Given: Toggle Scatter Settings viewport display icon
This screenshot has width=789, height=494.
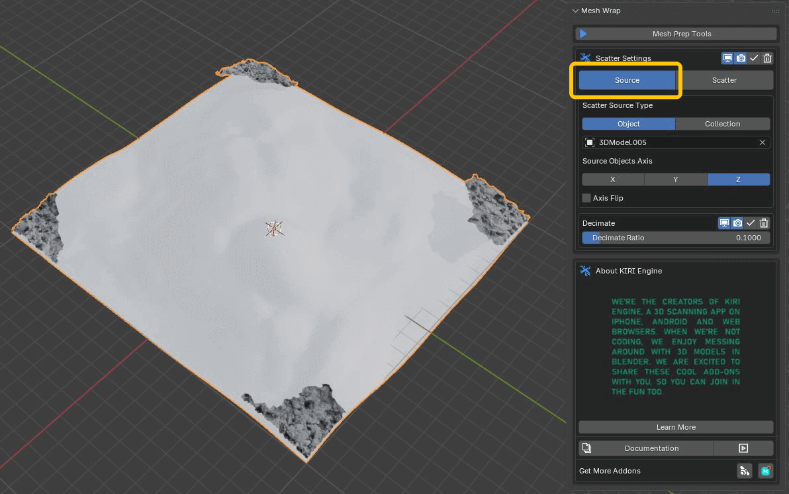Looking at the screenshot, I should [727, 58].
